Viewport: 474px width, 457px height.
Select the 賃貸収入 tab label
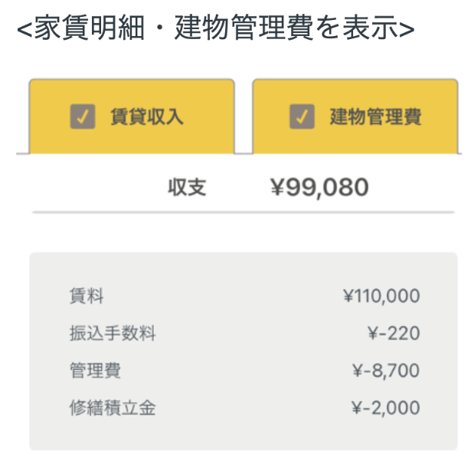tap(146, 117)
